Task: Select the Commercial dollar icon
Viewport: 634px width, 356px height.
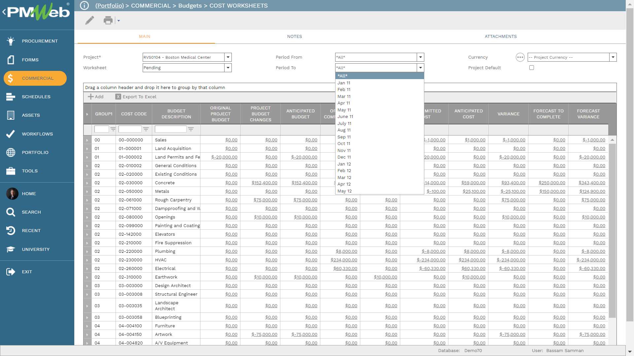Action: [11, 78]
